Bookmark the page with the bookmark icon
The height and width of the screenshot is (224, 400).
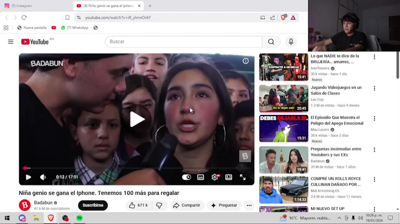click(67, 17)
